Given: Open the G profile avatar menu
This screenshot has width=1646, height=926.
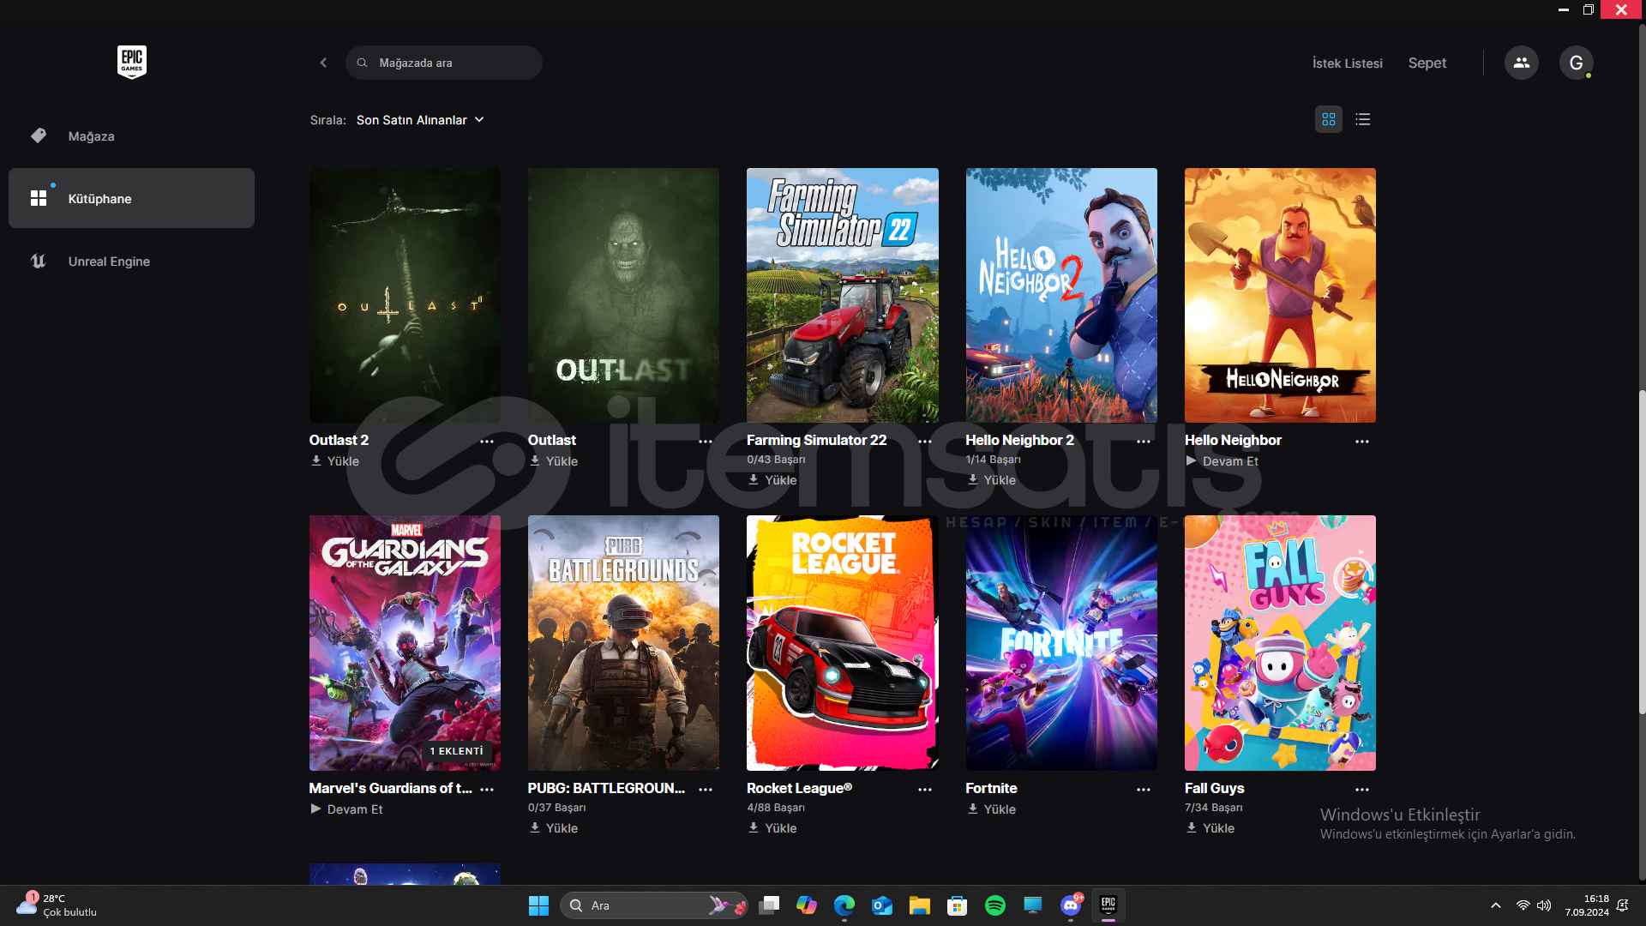Looking at the screenshot, I should tap(1576, 63).
